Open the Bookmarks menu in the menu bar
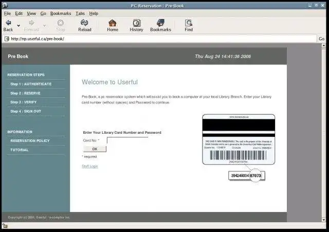 (x=61, y=13)
